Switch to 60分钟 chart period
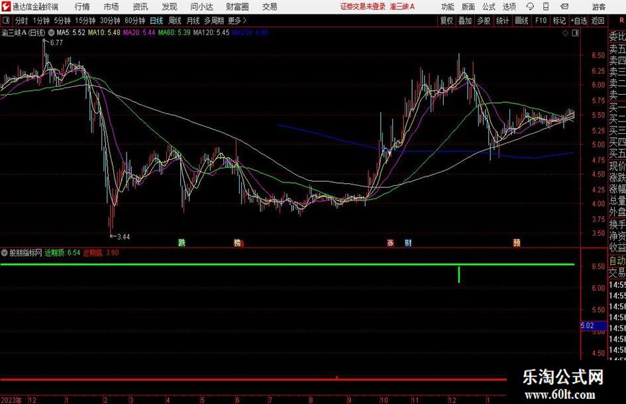The image size is (626, 404). (x=135, y=21)
